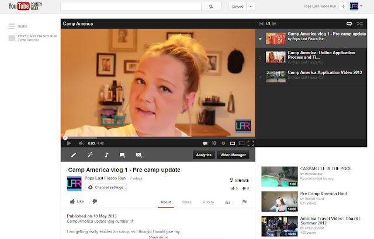This screenshot has width=374, height=239.
Task: Open Pre Camp America Haul video title
Action: coord(323,194)
